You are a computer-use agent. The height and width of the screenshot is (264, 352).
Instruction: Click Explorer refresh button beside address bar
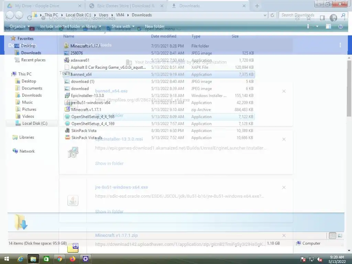point(272,15)
